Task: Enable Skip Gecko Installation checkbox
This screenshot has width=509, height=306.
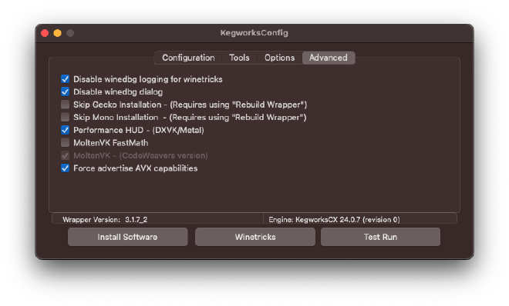Action: click(x=66, y=105)
